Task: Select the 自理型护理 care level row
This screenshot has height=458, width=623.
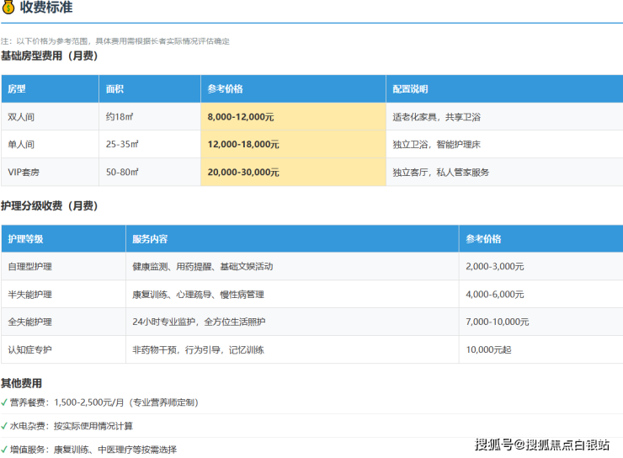Action: (x=29, y=267)
